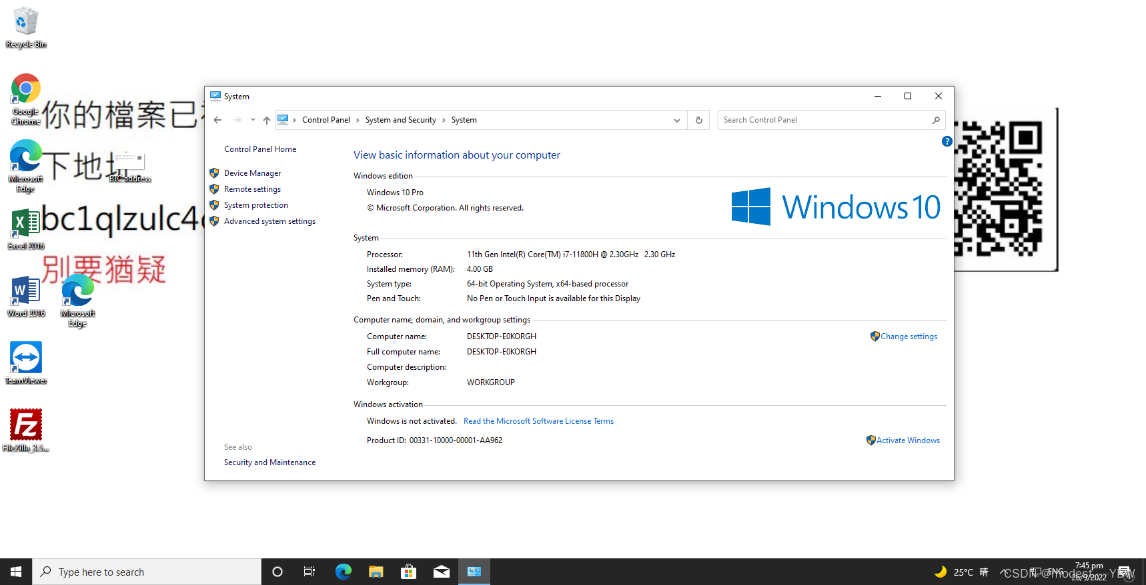Open Microsoft Edge icon below Chrome
The height and width of the screenshot is (585, 1146).
(26, 166)
